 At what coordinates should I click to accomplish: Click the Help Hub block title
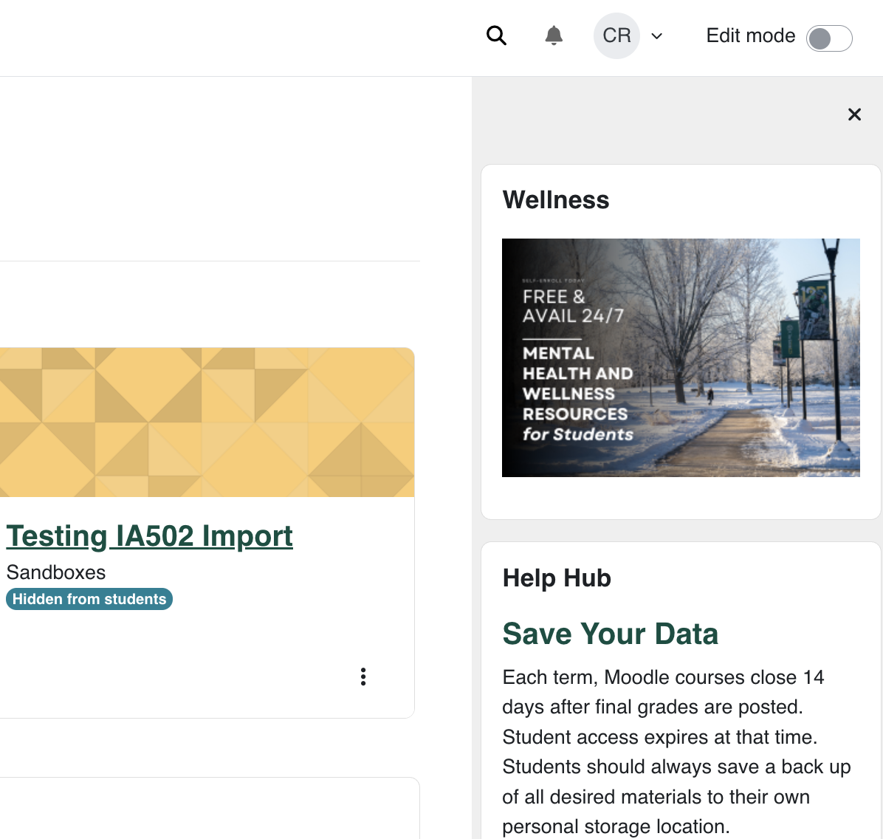tap(557, 578)
